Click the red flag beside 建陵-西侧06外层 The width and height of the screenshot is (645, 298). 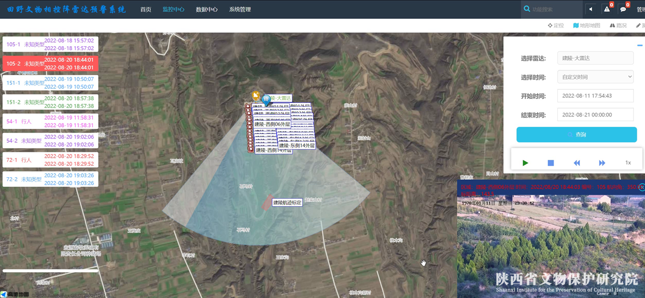(250, 125)
